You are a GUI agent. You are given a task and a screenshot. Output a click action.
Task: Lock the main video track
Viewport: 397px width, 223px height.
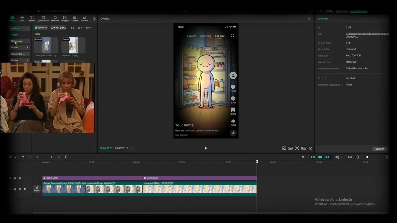pyautogui.click(x=15, y=189)
